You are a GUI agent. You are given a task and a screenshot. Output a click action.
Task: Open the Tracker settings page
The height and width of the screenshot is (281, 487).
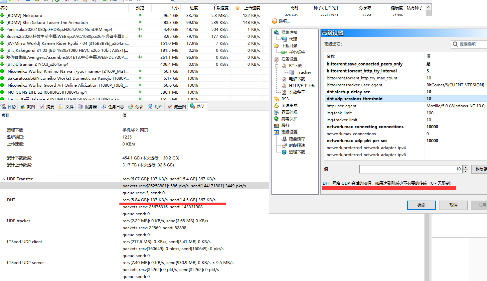click(x=304, y=72)
